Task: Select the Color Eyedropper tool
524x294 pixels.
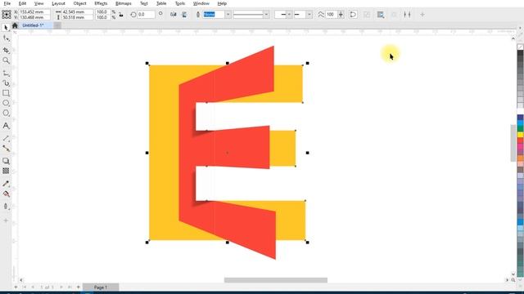Action: (x=6, y=184)
